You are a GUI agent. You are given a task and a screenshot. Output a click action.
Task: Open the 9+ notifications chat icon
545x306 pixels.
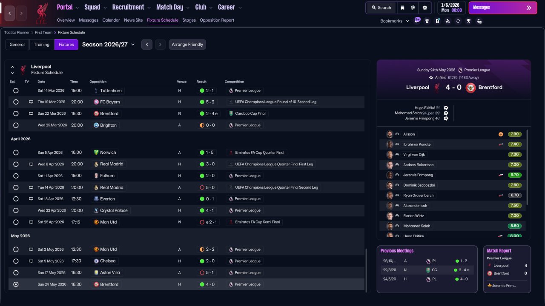click(x=417, y=20)
